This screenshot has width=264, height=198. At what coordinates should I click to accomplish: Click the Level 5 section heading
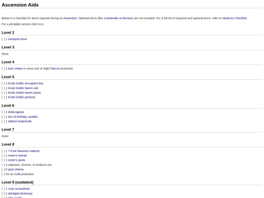click(x=8, y=77)
